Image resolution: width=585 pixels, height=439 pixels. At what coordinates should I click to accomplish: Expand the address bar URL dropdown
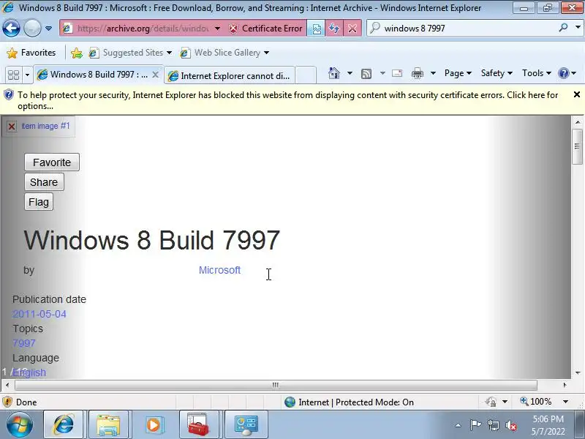pyautogui.click(x=217, y=29)
